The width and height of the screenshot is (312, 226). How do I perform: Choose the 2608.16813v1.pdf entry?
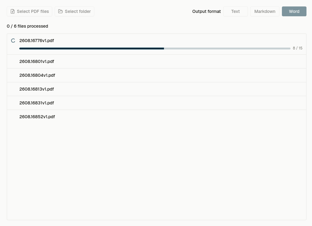point(157,89)
